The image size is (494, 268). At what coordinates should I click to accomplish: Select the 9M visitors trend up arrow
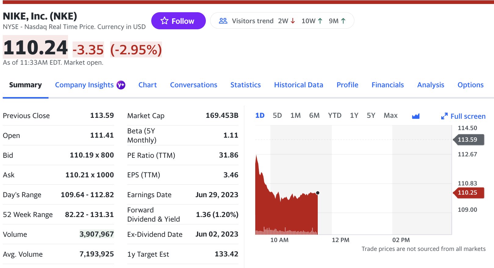coord(343,21)
